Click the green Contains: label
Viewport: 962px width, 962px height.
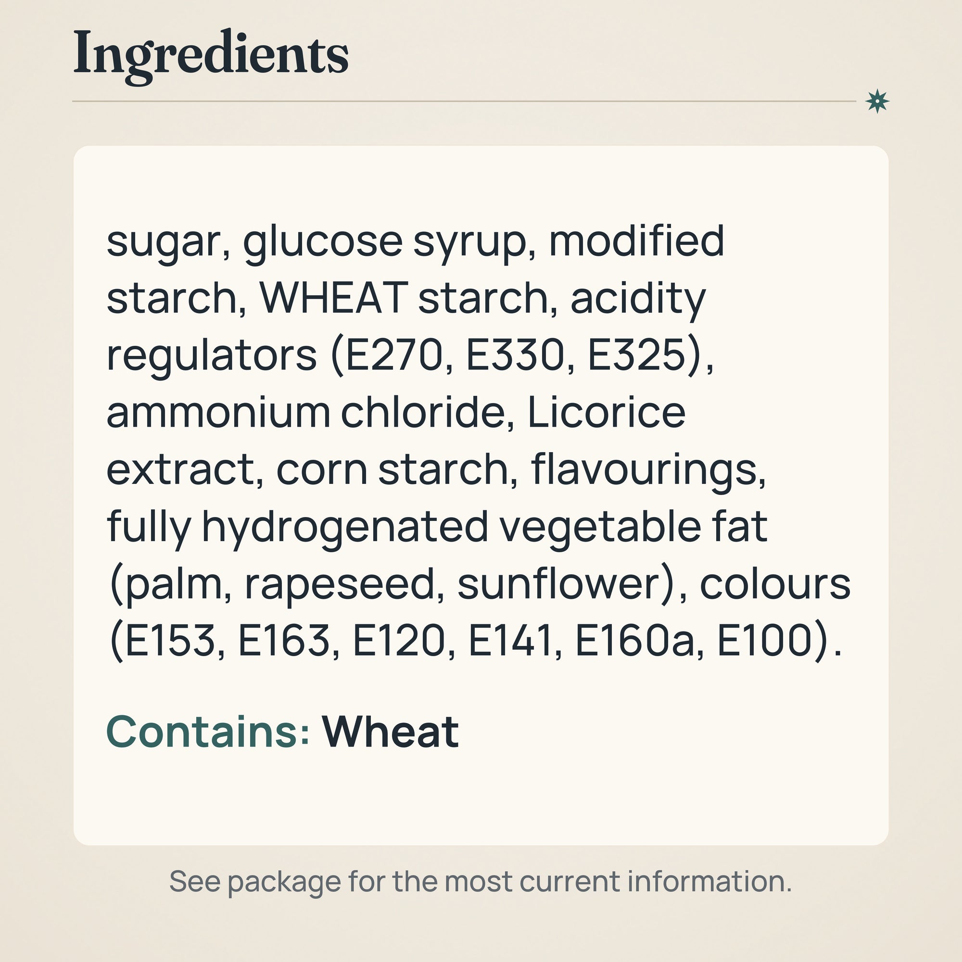[x=208, y=732]
